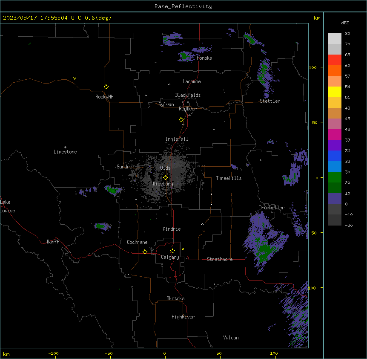Click the Calgary city label
This screenshot has height=359, width=367.
point(170,257)
